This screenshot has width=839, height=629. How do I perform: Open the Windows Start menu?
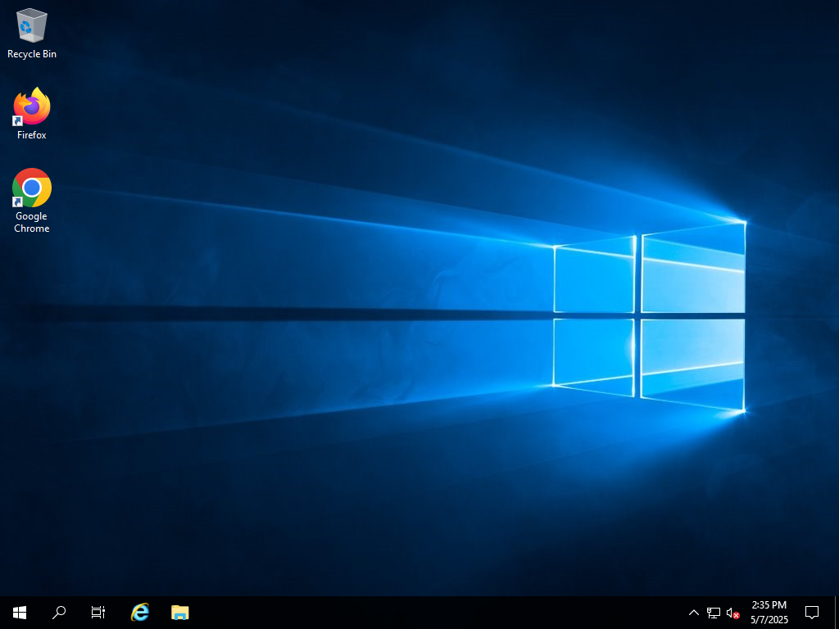[20, 613]
